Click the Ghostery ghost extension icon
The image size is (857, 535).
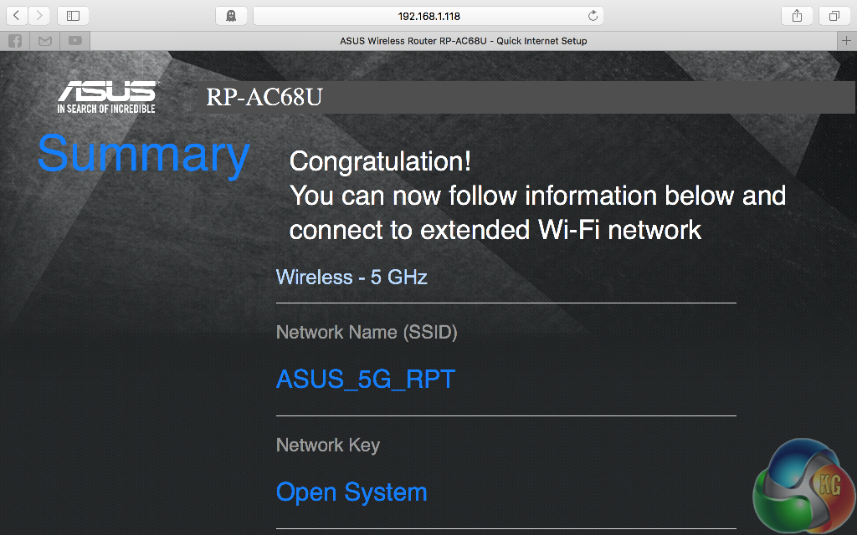click(x=231, y=16)
